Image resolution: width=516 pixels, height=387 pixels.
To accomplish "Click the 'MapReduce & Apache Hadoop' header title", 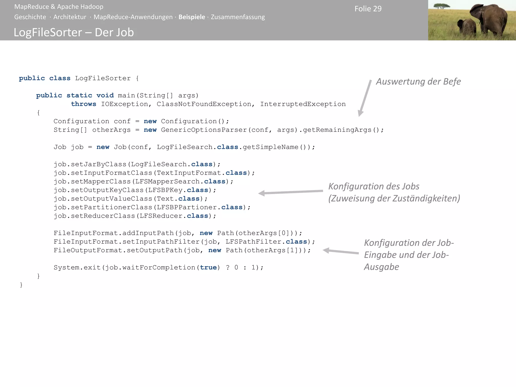I will point(59,7).
